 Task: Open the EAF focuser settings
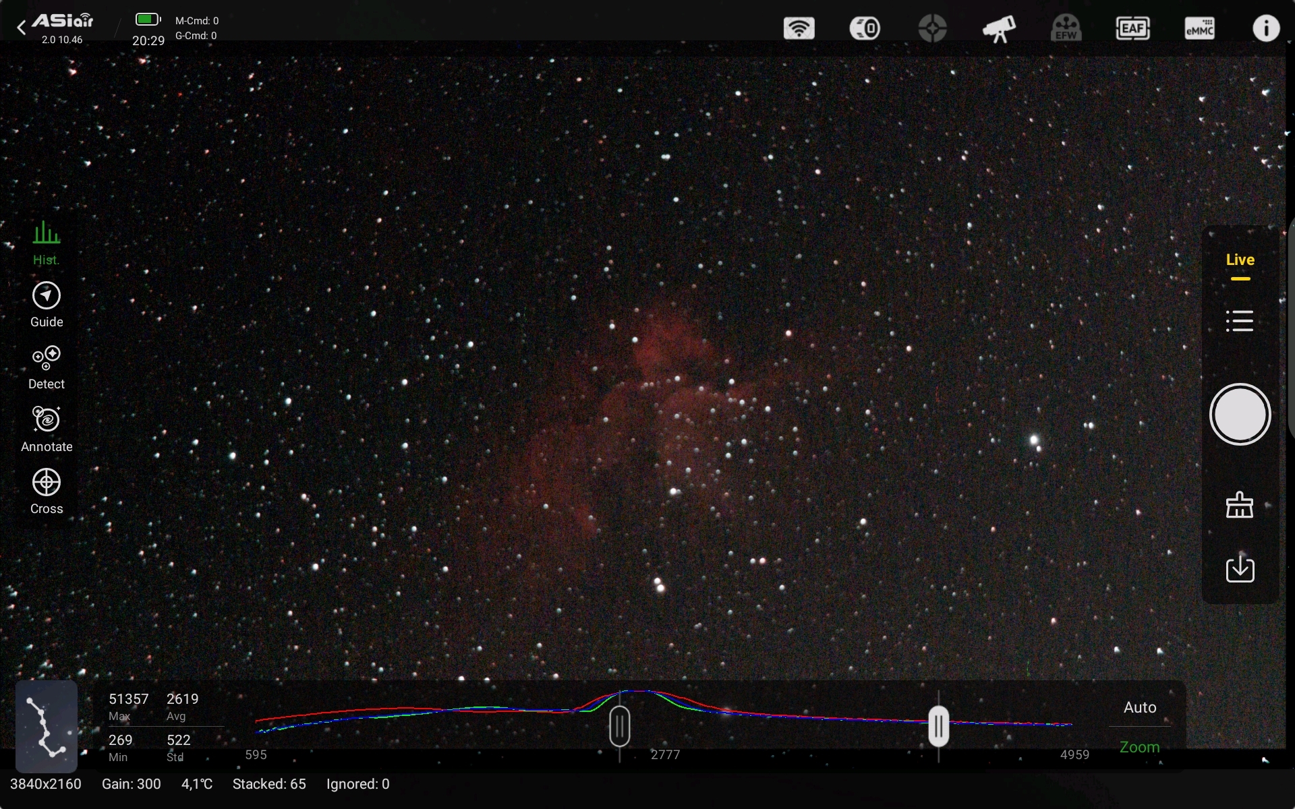1132,29
